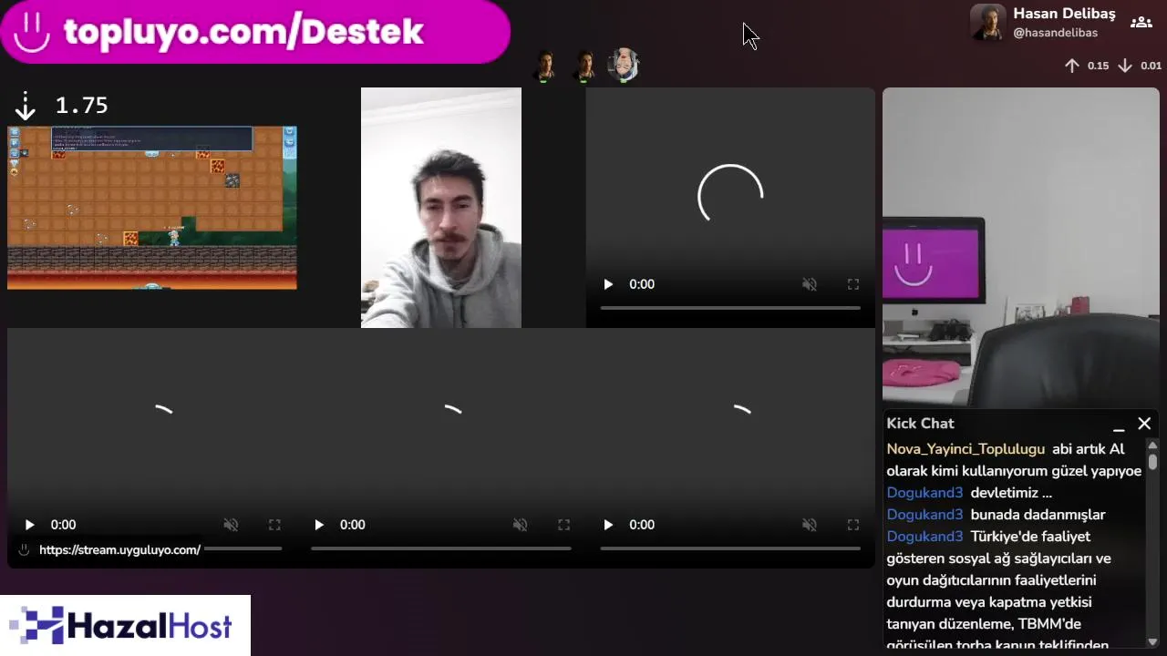Viewport: 1167px width, 656px height.
Task: Click the Hasan Delibaş name label
Action: (x=1064, y=14)
